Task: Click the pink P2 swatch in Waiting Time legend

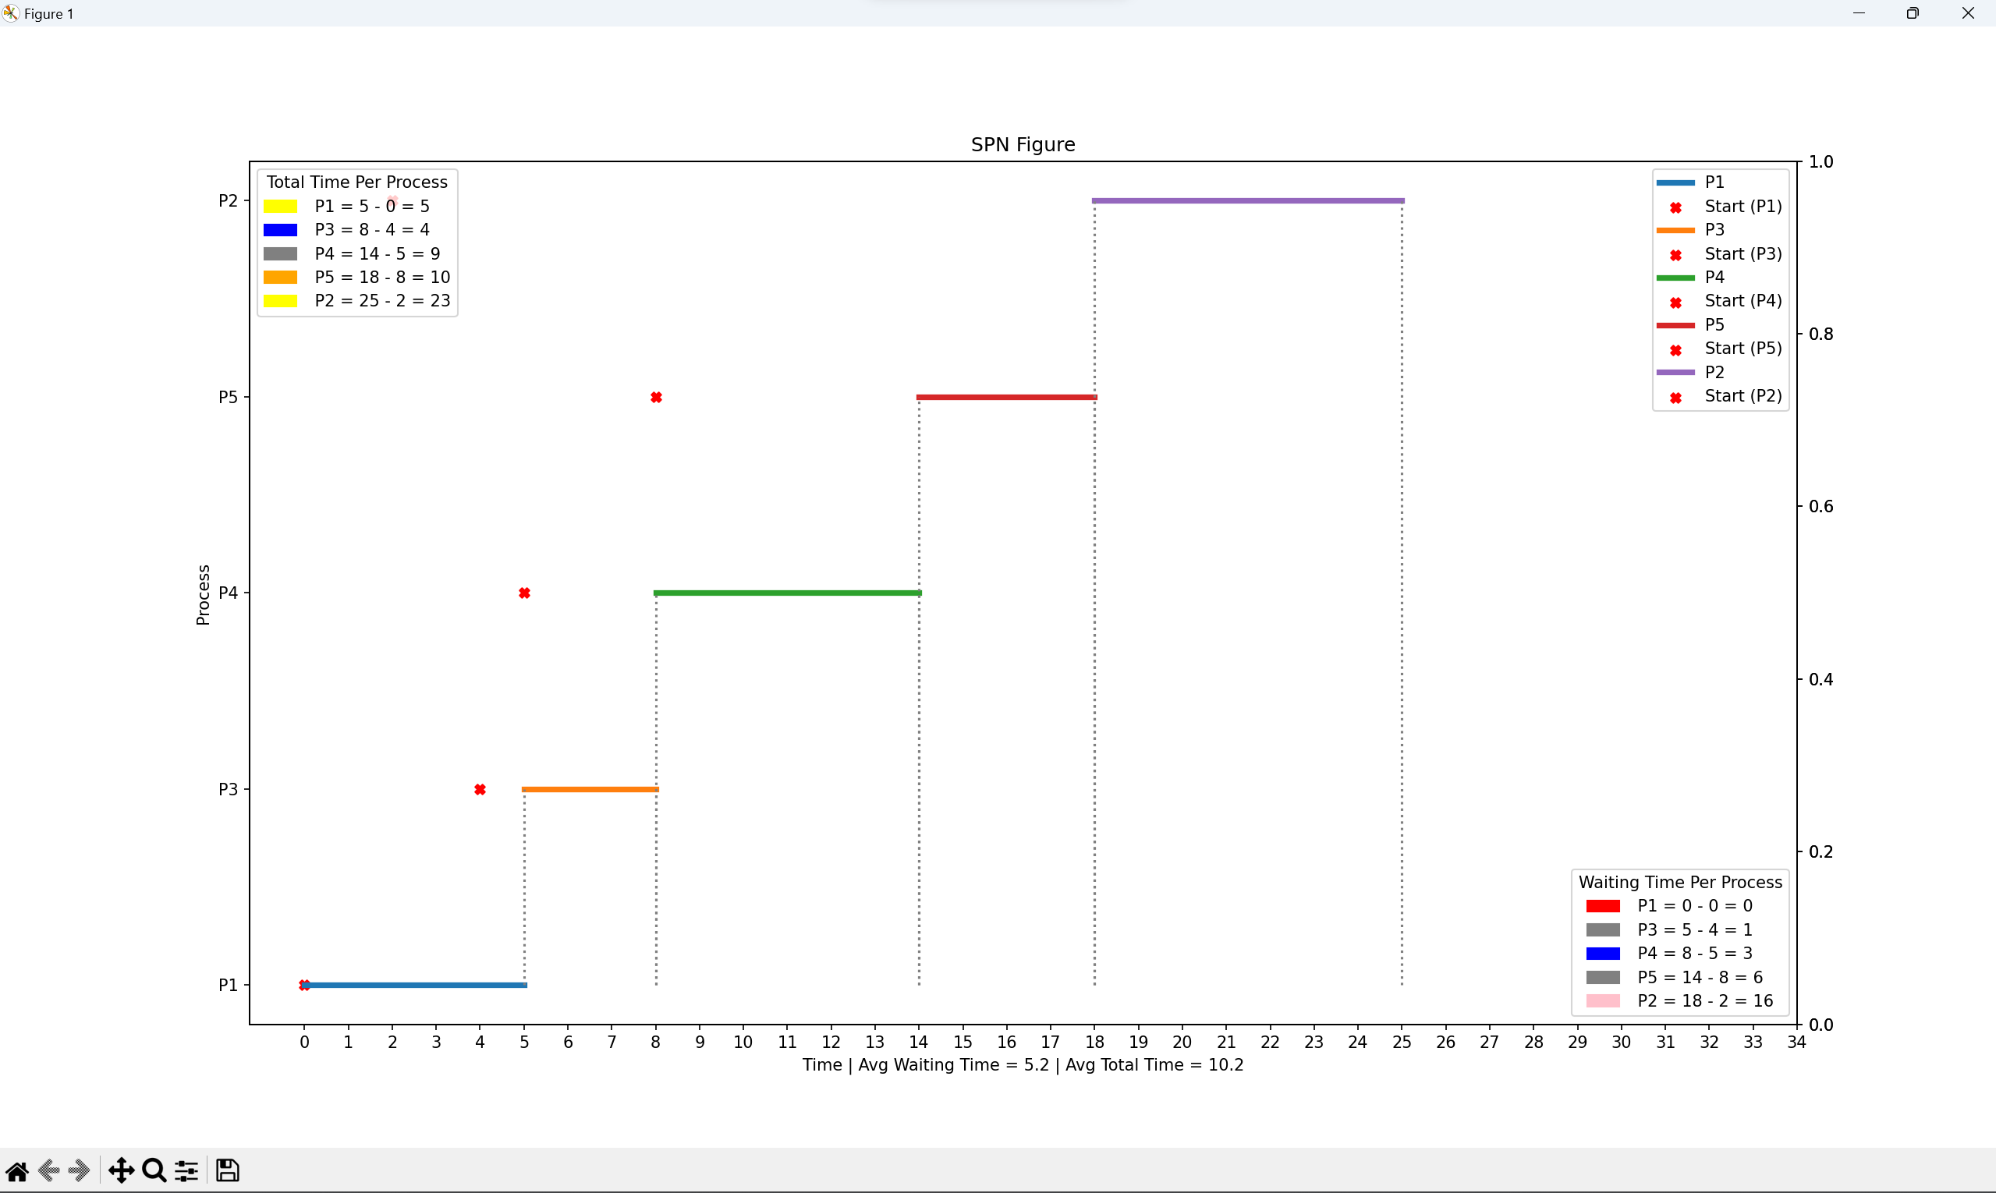Action: tap(1603, 1001)
